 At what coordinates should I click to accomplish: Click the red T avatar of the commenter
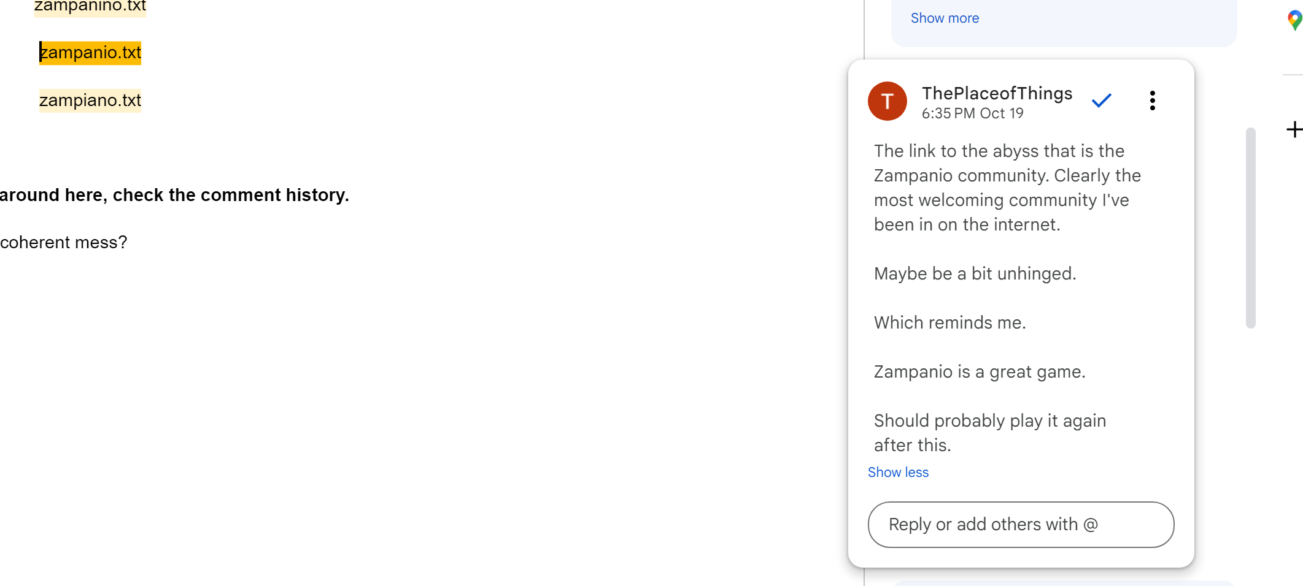(x=887, y=101)
